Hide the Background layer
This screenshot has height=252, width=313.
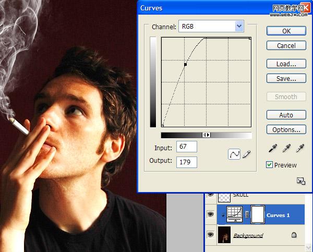[x=210, y=234]
